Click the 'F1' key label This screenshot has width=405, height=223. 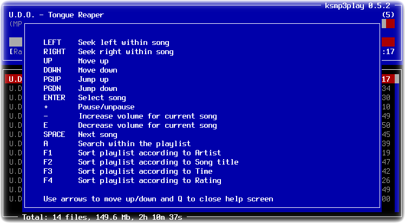pyautogui.click(x=48, y=153)
